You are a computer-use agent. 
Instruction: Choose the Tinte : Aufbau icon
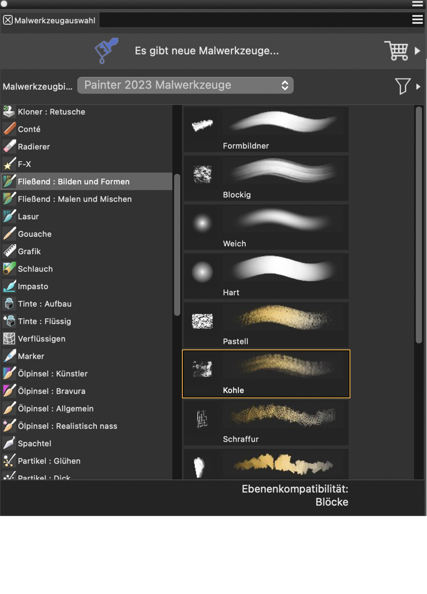pos(9,304)
